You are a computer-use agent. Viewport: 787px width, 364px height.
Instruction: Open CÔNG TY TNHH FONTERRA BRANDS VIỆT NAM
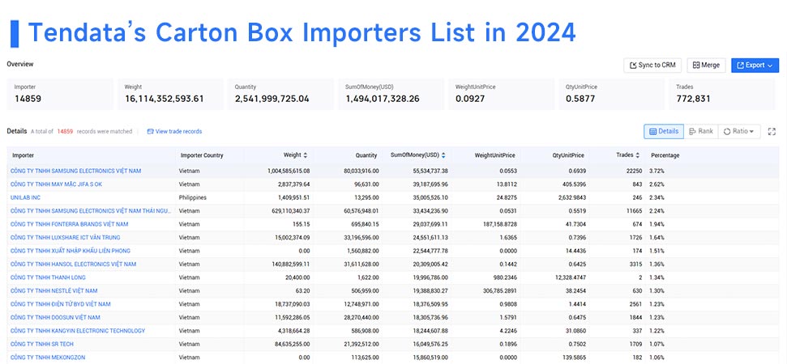pyautogui.click(x=69, y=224)
